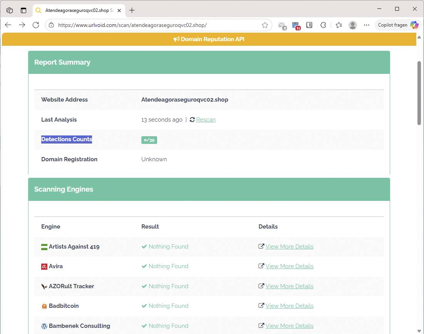
Task: Add the page to favorites via address-bar star
Action: coord(265,25)
